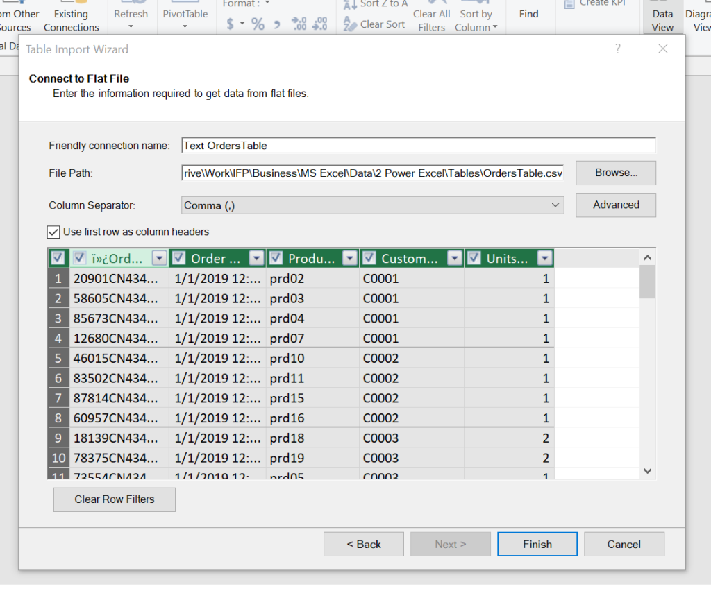Viewport: 711px width, 591px height.
Task: Open the Column Separator dropdown
Action: (x=555, y=205)
